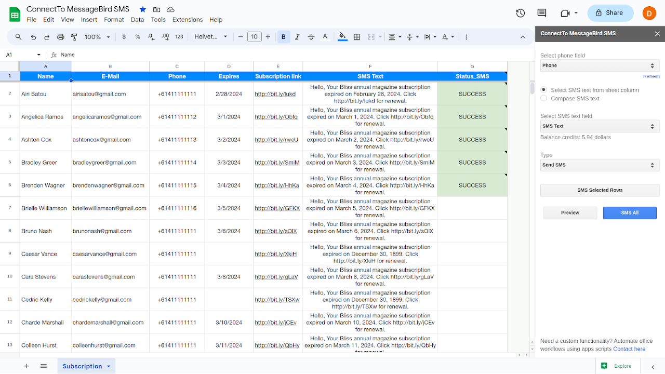Screen dimensions: 665x374
Task: Print the spreadsheet
Action: [x=61, y=37]
